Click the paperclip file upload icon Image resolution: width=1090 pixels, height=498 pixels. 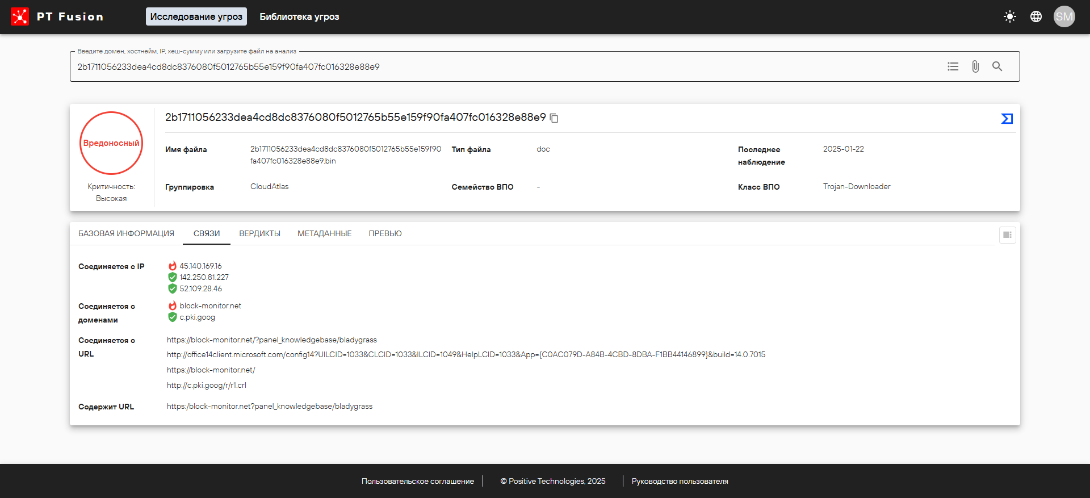pyautogui.click(x=975, y=66)
